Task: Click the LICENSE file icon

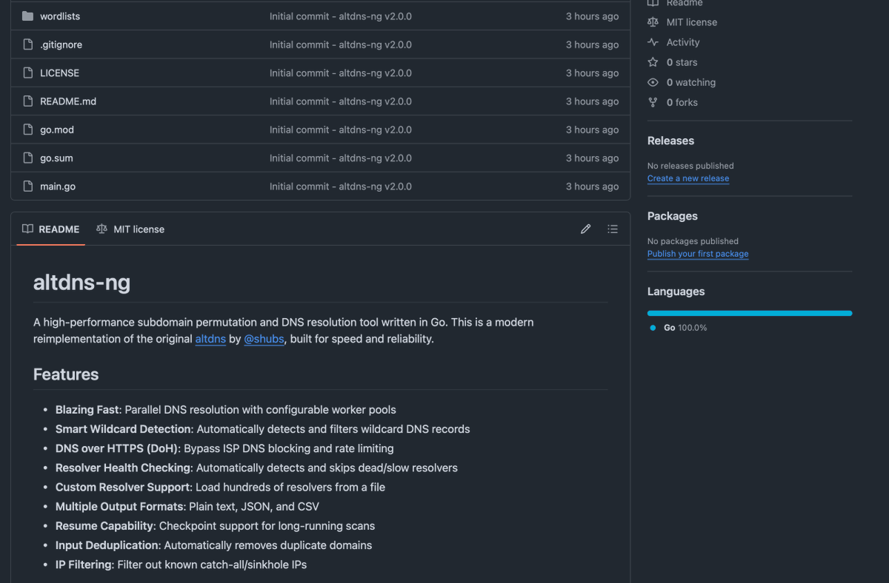Action: pyautogui.click(x=28, y=73)
